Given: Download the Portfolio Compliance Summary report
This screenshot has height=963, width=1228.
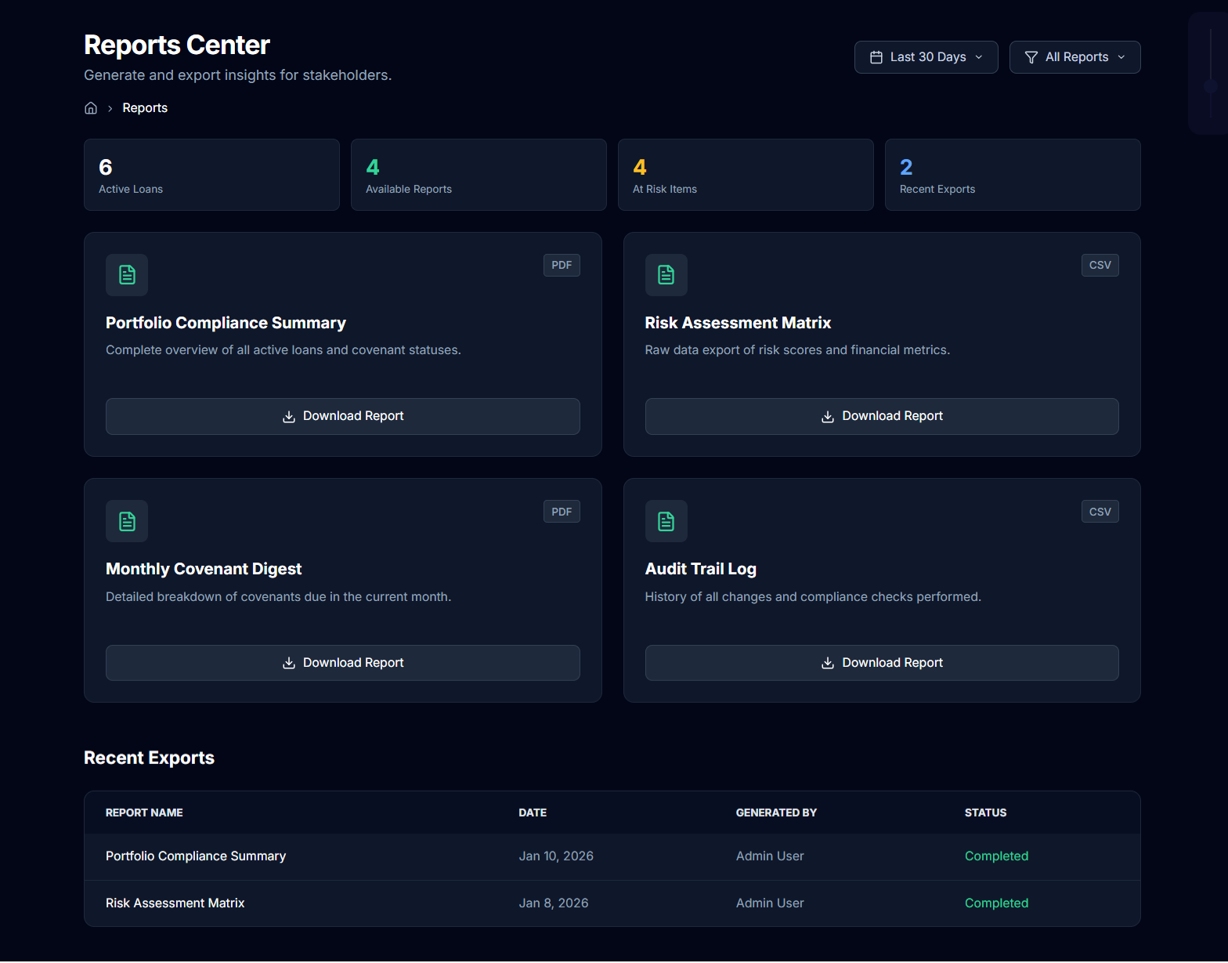Looking at the screenshot, I should tap(343, 416).
